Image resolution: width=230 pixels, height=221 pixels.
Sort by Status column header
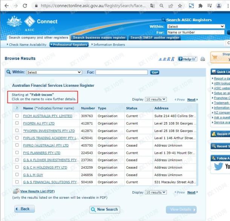click(x=132, y=108)
